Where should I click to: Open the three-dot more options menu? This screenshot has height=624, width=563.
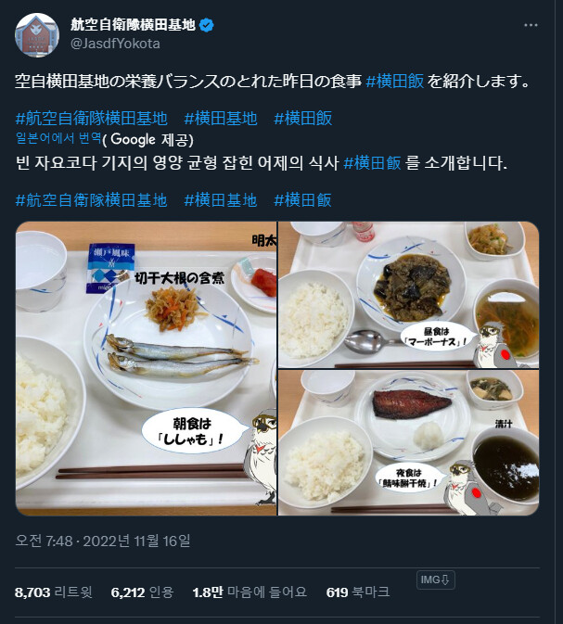coord(531,25)
